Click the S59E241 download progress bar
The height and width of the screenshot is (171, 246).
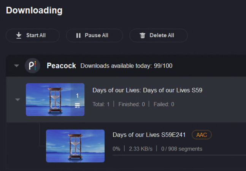click(179, 155)
